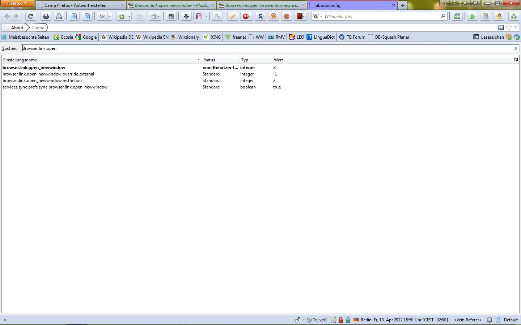Click the German flag icon in status bar
Viewport: 521px width, 325px height.
coord(356,320)
